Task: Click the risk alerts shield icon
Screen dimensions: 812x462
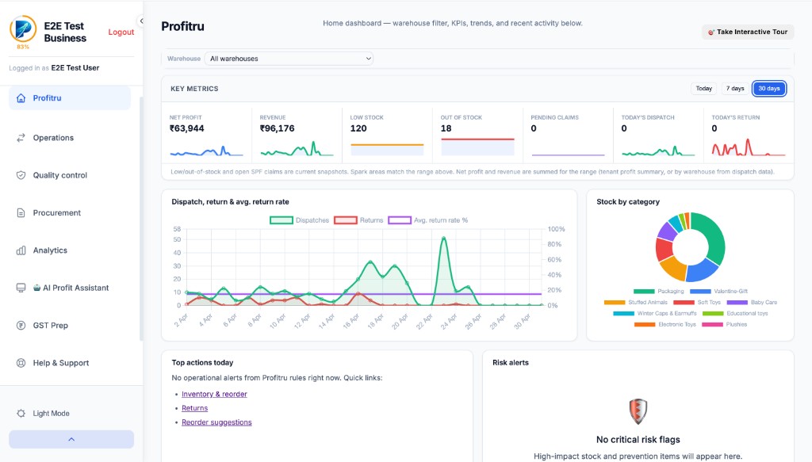Action: click(638, 411)
